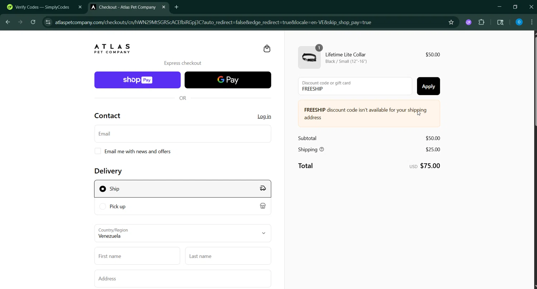Pay with Shop Pay button
The width and height of the screenshot is (537, 289).
point(137,80)
